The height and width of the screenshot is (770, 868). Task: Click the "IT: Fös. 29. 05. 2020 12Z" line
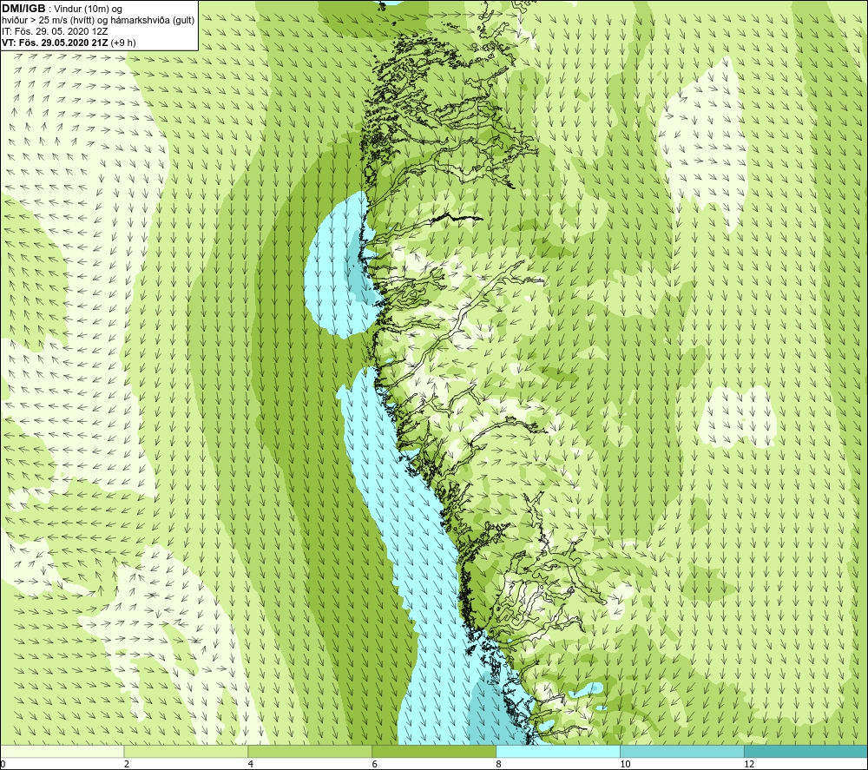click(54, 31)
